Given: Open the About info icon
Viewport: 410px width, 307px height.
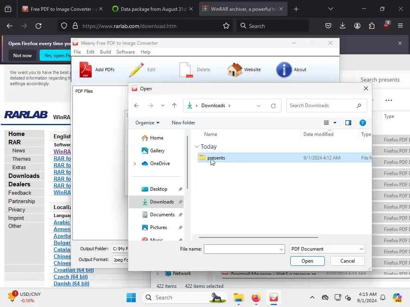Looking at the screenshot, I should pyautogui.click(x=284, y=70).
